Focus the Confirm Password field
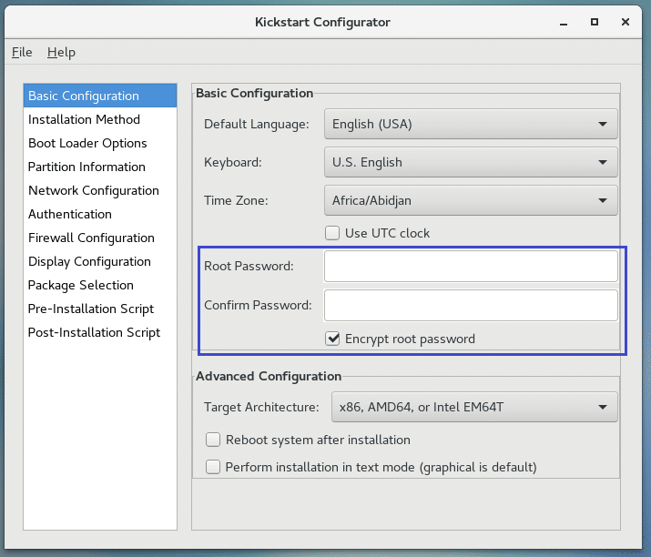 [471, 305]
